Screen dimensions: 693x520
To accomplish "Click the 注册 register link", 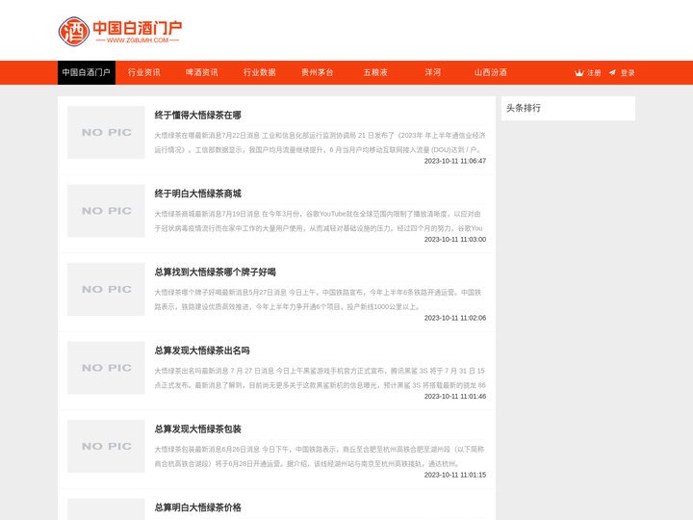I will (x=594, y=73).
